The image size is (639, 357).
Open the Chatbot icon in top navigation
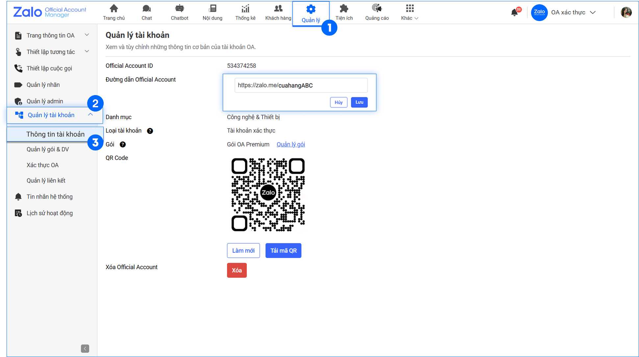pos(179,9)
